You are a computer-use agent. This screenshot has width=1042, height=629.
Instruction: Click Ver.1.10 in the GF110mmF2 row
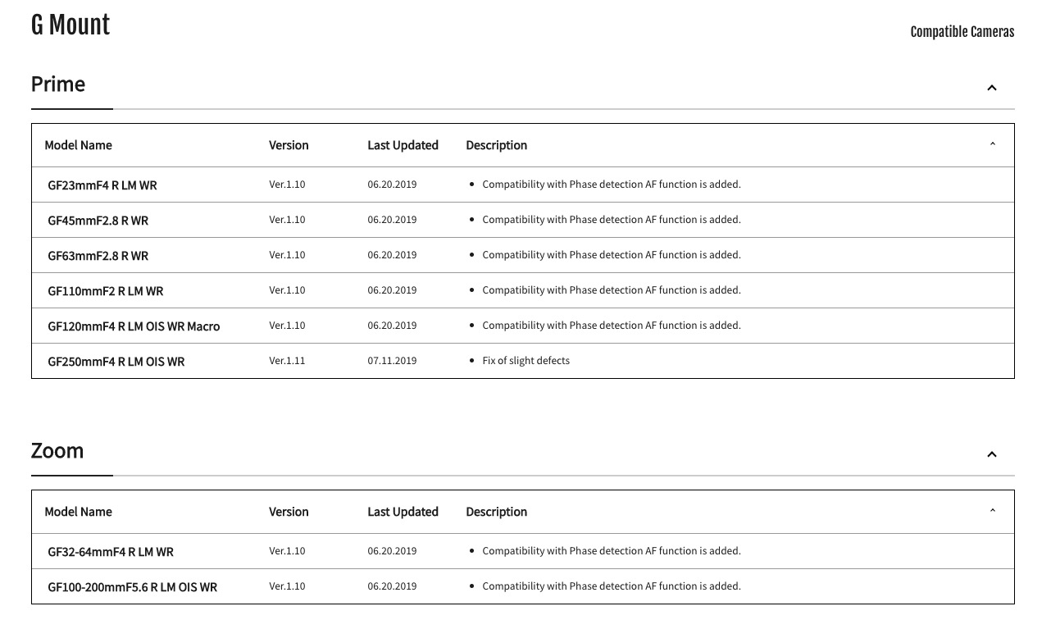pos(287,290)
